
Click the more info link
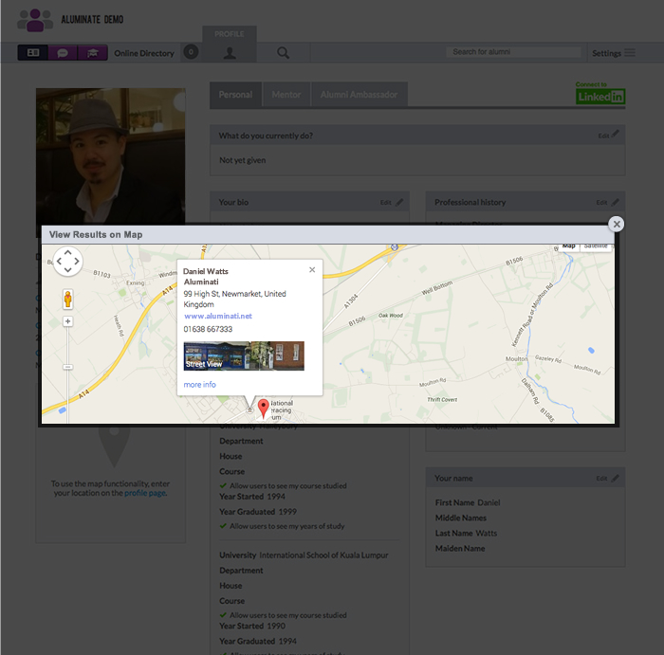tap(199, 384)
